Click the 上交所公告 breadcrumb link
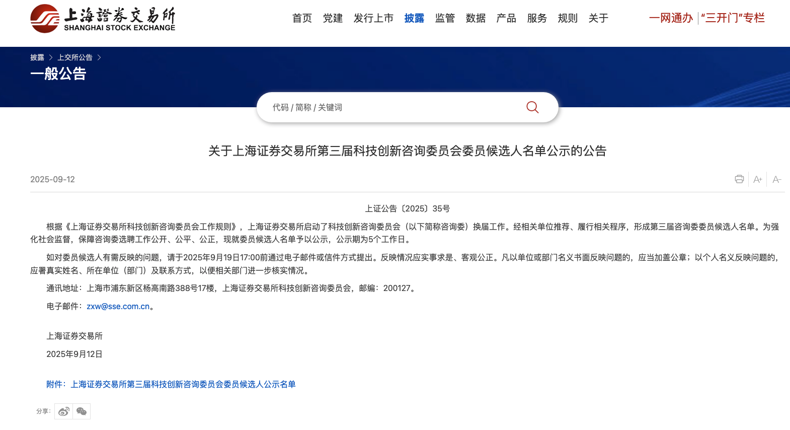The image size is (790, 430). click(x=75, y=57)
